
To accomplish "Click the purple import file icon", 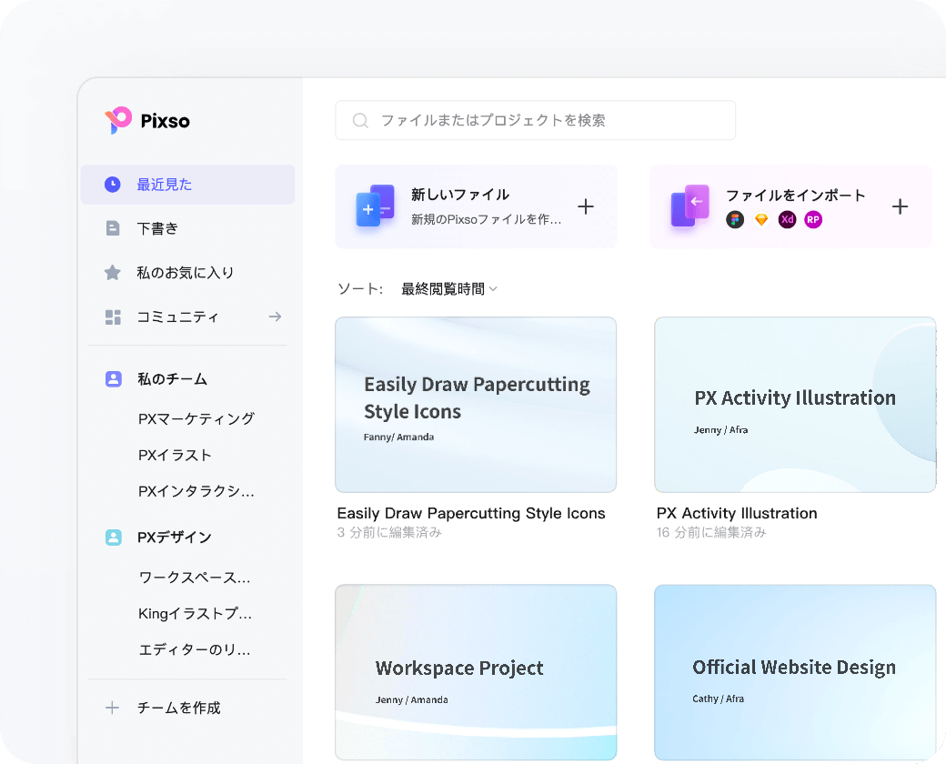I will point(689,206).
